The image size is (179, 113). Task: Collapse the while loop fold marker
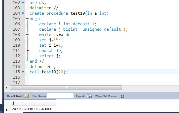pos(27,35)
